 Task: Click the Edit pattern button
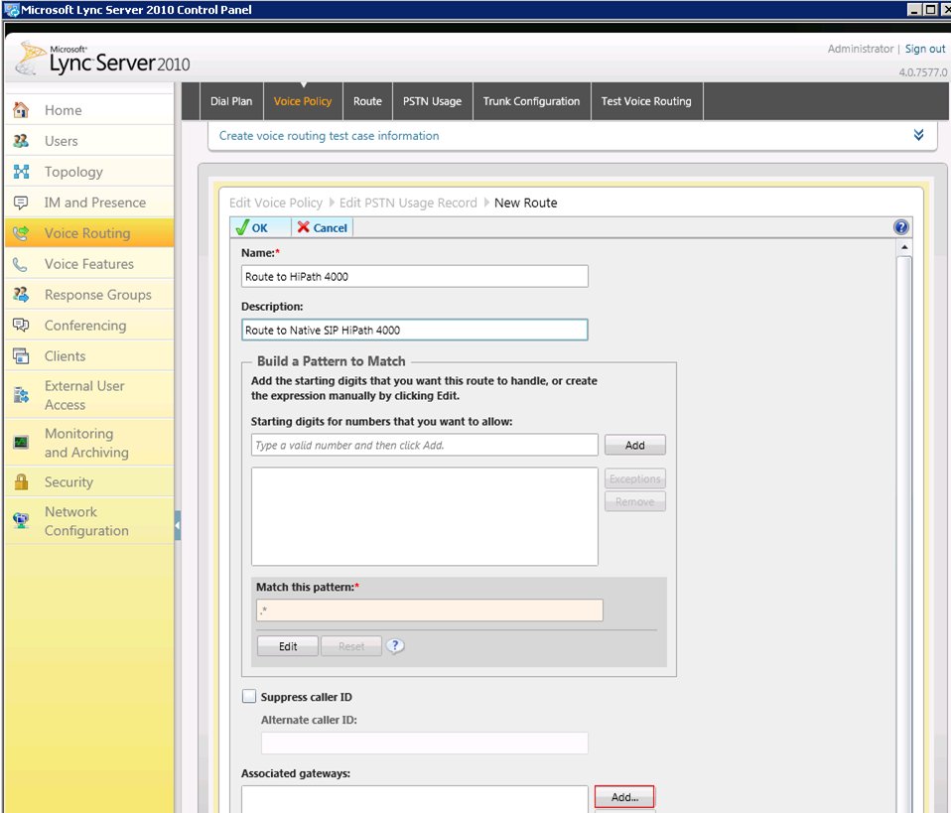[x=288, y=646]
